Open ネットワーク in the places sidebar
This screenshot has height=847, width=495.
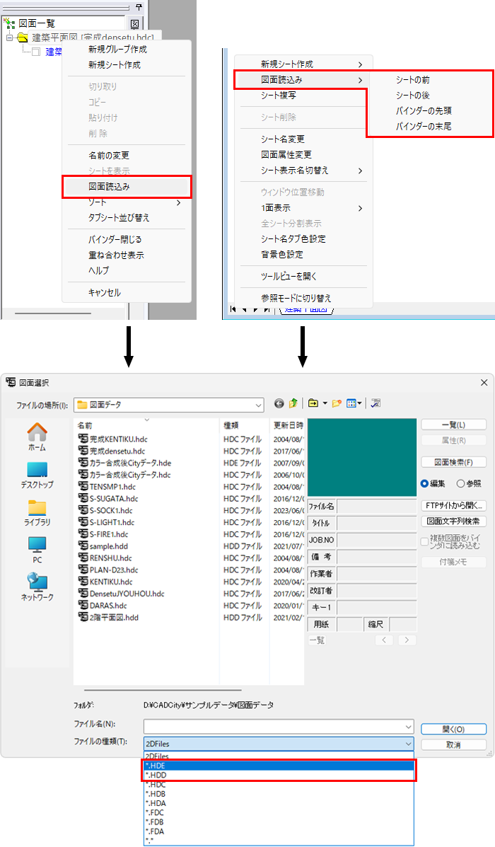pyautogui.click(x=37, y=587)
